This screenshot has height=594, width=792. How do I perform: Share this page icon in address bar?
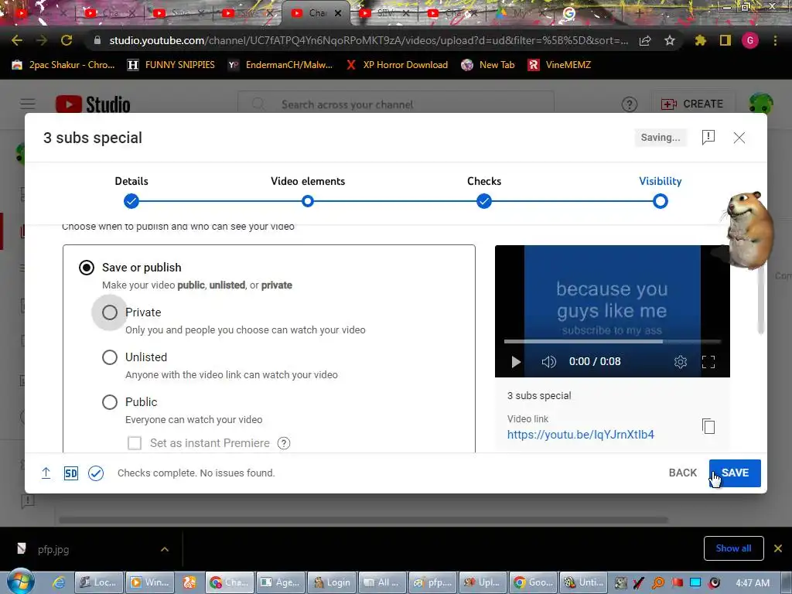(x=645, y=40)
